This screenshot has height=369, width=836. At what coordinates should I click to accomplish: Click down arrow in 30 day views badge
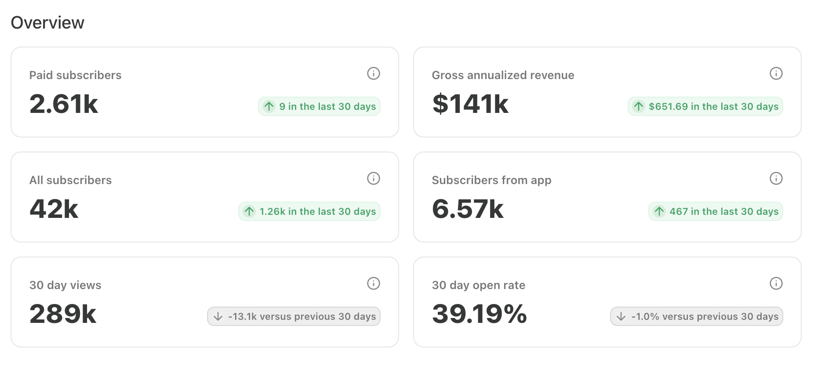click(x=218, y=316)
